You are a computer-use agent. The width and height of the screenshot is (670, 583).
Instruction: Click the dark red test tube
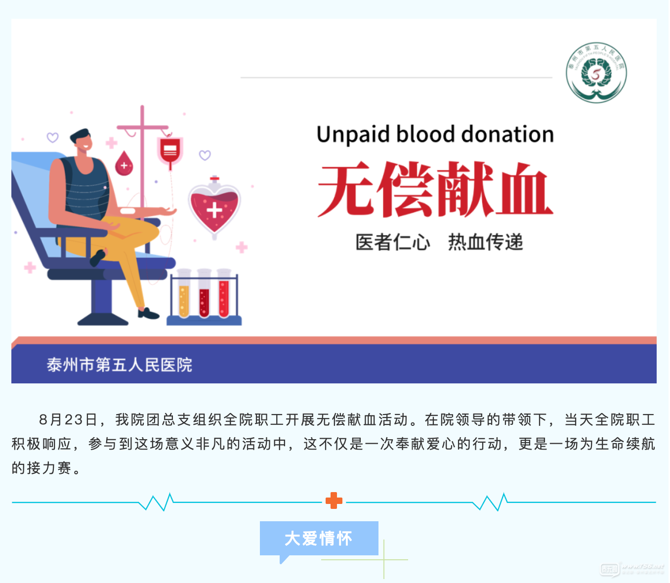coord(204,293)
